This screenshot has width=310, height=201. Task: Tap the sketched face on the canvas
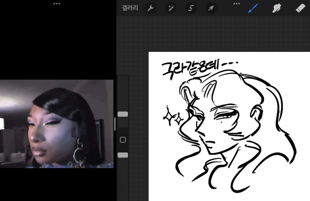coord(217,124)
